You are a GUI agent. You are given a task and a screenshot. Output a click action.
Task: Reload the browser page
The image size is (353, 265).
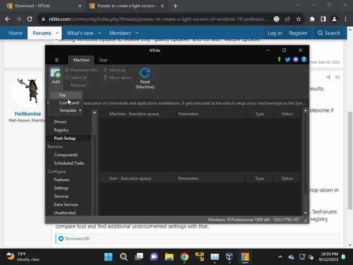click(30, 19)
